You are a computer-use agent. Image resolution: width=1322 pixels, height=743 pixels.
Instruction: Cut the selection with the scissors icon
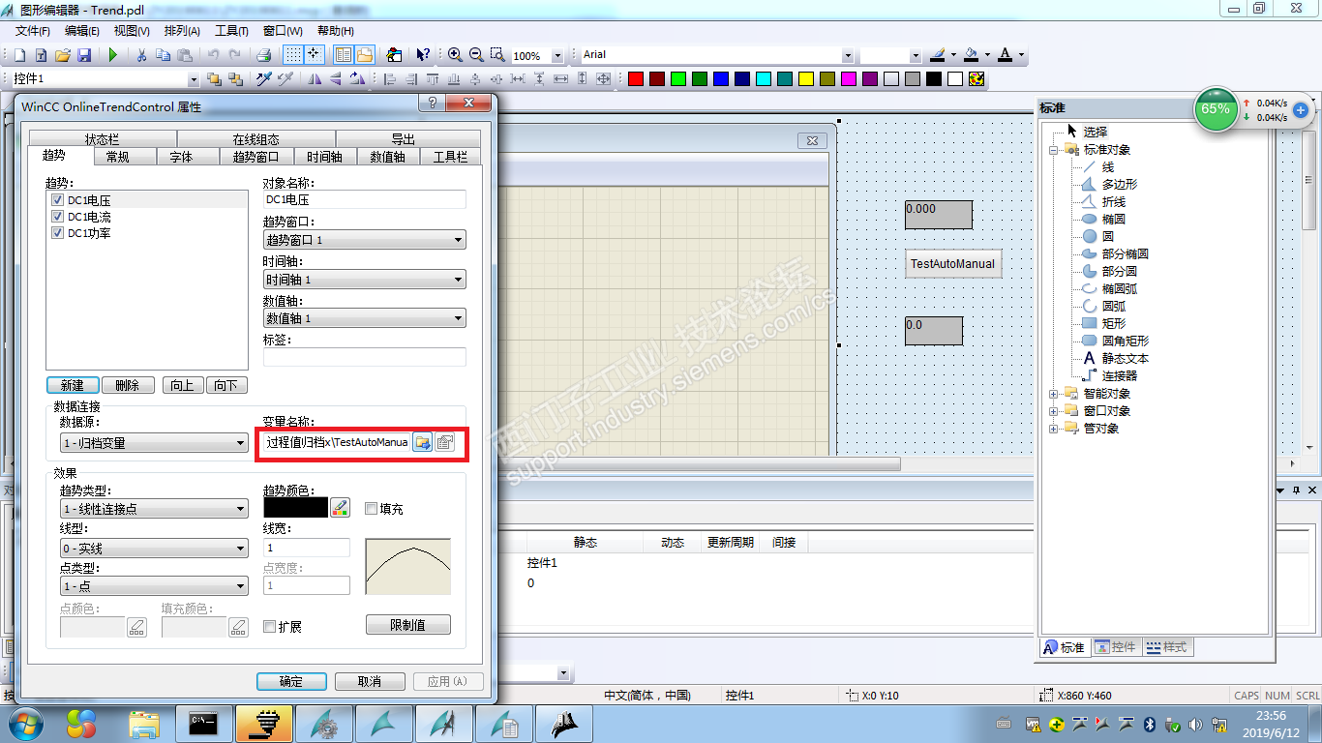tap(141, 55)
